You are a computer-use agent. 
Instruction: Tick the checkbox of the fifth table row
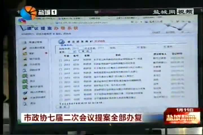pyautogui.click(x=61, y=78)
